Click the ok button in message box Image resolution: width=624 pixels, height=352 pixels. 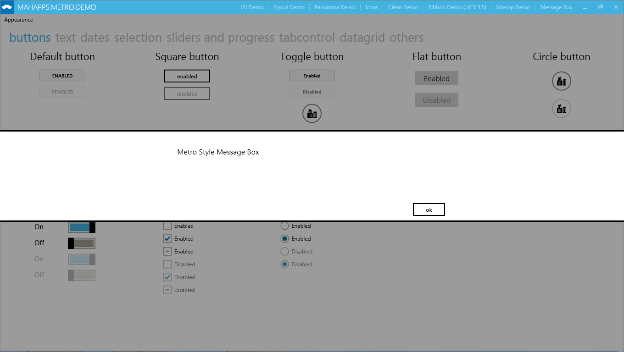(x=429, y=209)
